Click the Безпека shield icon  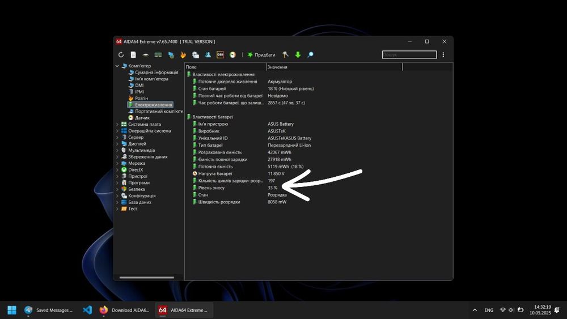coord(124,189)
